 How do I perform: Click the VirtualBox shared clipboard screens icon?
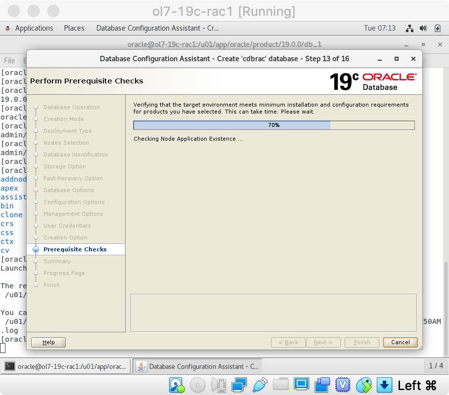[x=322, y=385]
